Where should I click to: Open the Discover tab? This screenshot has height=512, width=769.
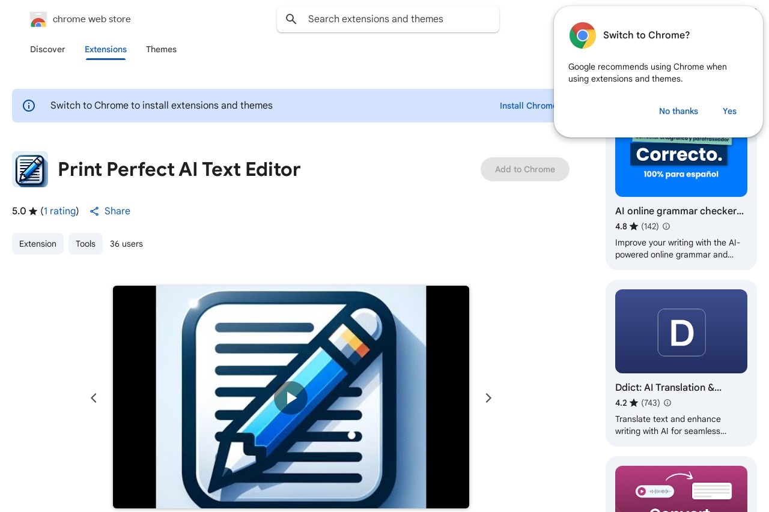[47, 49]
